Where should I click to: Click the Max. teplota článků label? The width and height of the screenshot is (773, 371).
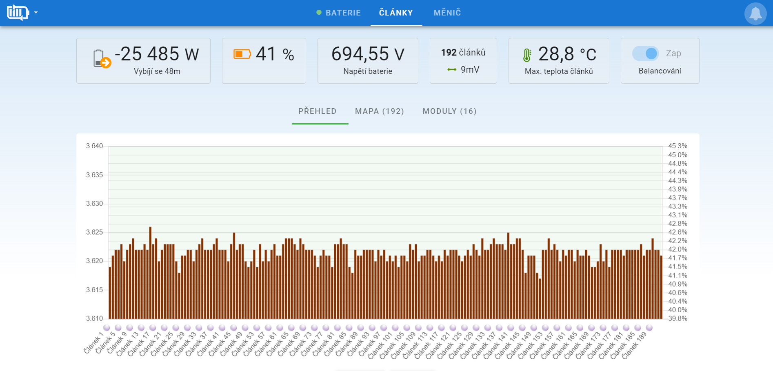click(x=559, y=71)
